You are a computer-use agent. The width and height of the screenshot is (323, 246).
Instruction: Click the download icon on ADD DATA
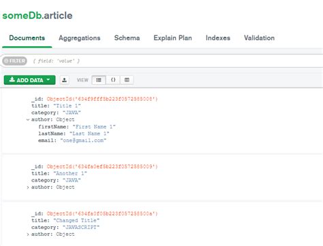click(x=12, y=80)
